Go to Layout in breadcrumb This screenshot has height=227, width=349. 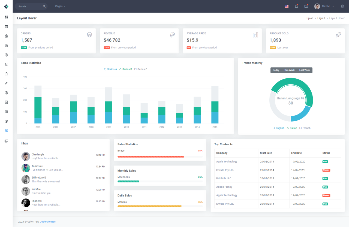321,18
